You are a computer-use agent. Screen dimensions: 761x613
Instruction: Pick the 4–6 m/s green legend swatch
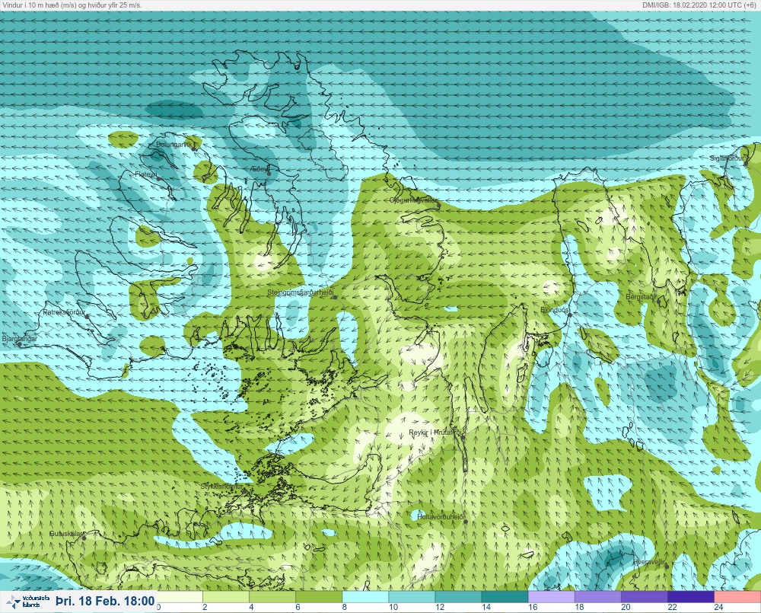pyautogui.click(x=272, y=596)
